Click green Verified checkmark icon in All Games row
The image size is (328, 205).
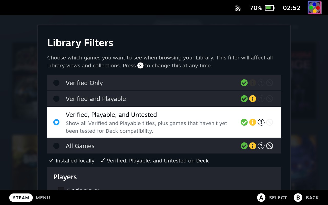244,146
